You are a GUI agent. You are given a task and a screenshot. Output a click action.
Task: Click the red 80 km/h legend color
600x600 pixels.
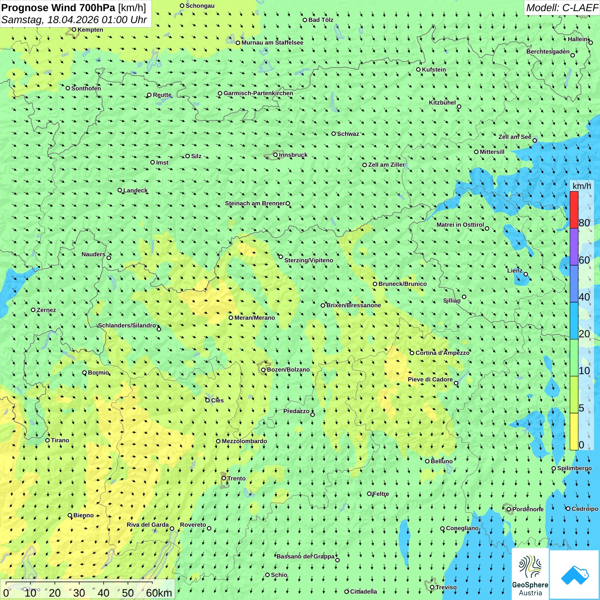point(574,210)
